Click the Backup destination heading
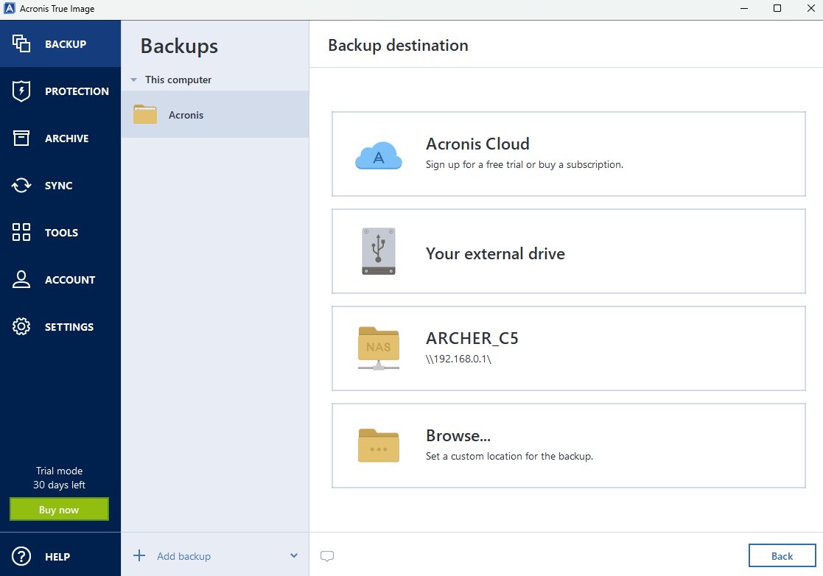The height and width of the screenshot is (576, 823). click(398, 45)
